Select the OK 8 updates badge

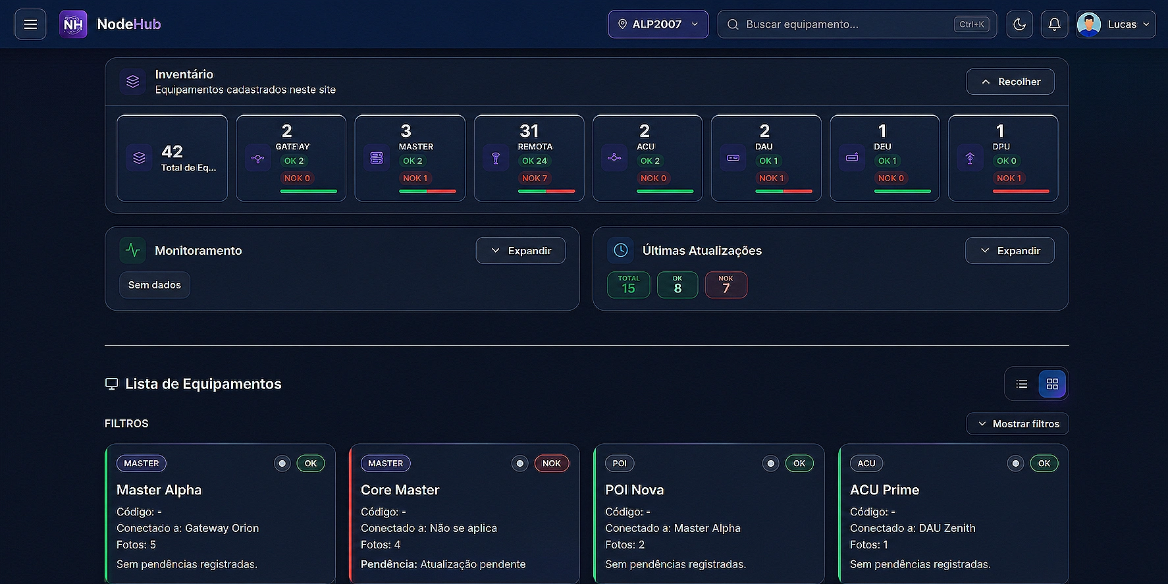tap(677, 285)
